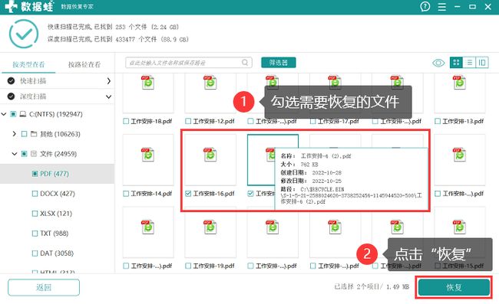
Task: Open the hamburger menu in title bar
Action: point(441,7)
